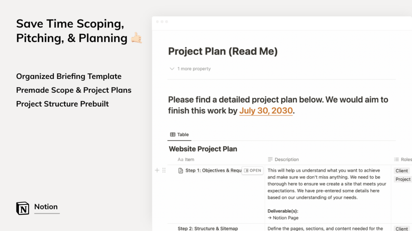Expand the "1 more property" chevron

click(172, 69)
